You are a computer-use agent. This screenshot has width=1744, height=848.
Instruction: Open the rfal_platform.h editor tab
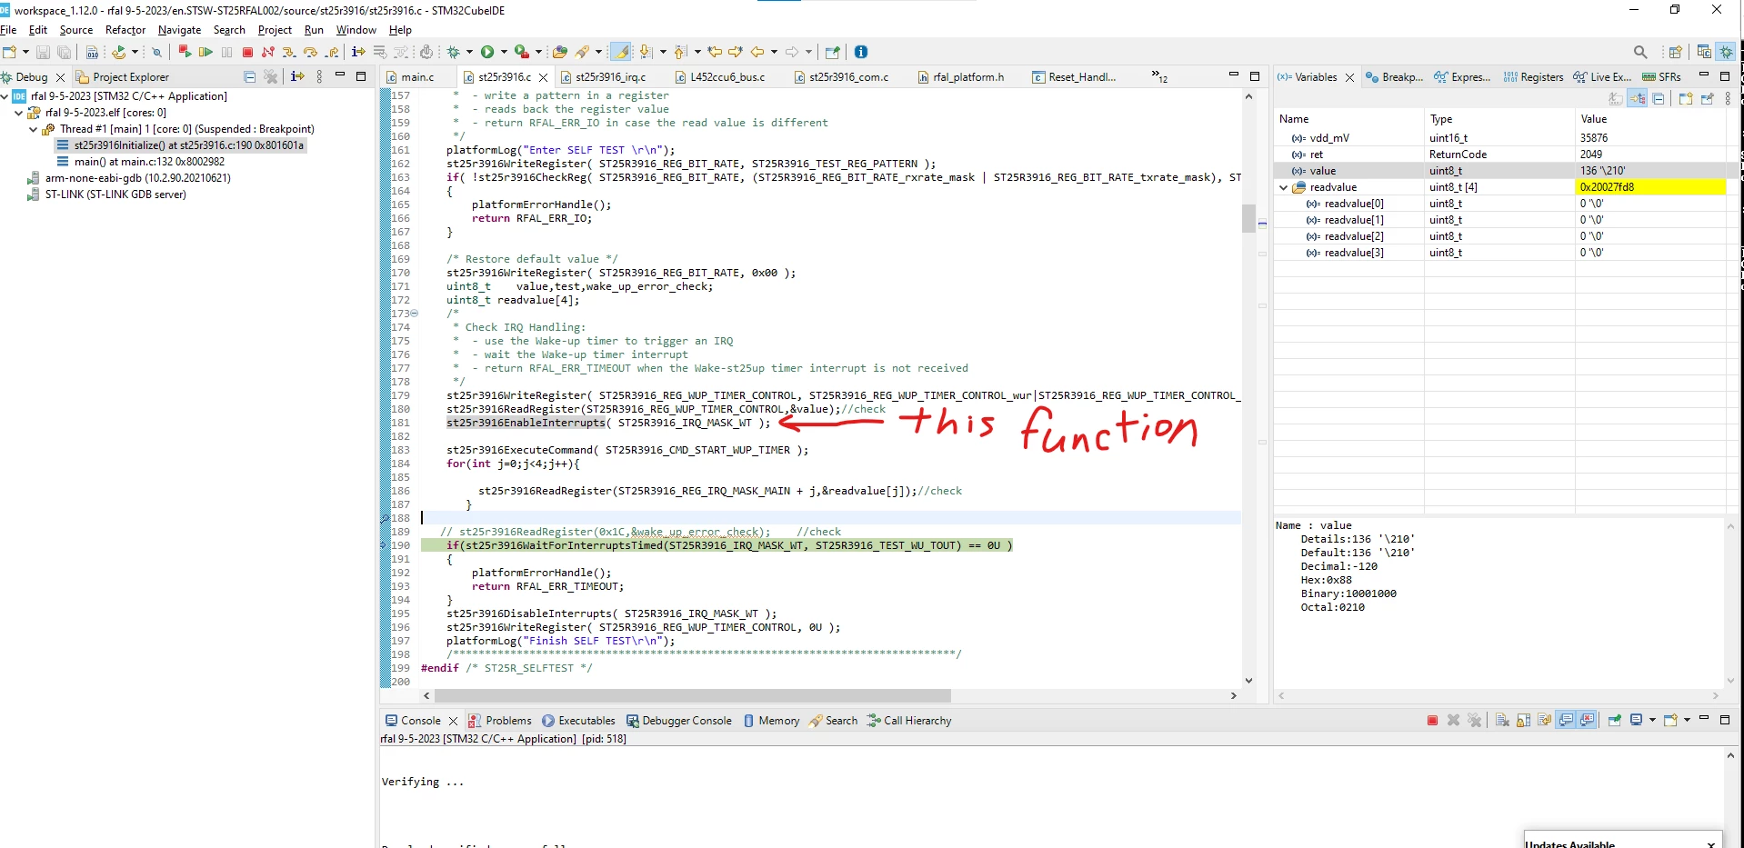[x=961, y=77]
